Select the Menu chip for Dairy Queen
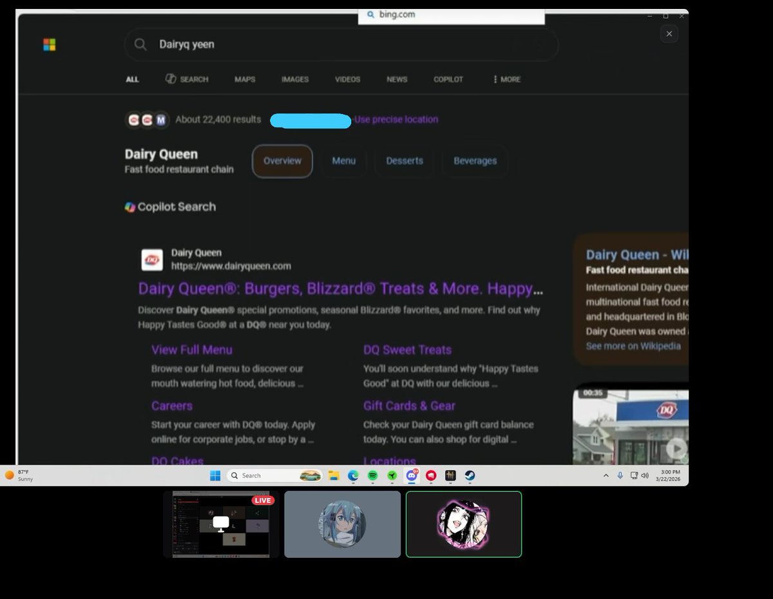This screenshot has width=773, height=599. [x=343, y=161]
